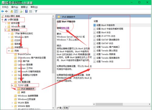Click the export list toolbar icon
This screenshot has width=152, height=110.
point(21,11)
